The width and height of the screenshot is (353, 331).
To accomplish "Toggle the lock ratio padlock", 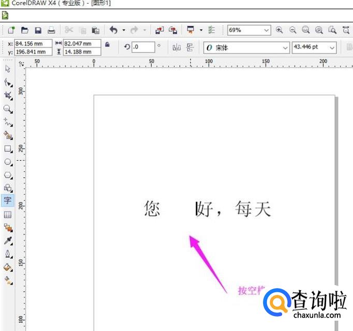I will [107, 45].
